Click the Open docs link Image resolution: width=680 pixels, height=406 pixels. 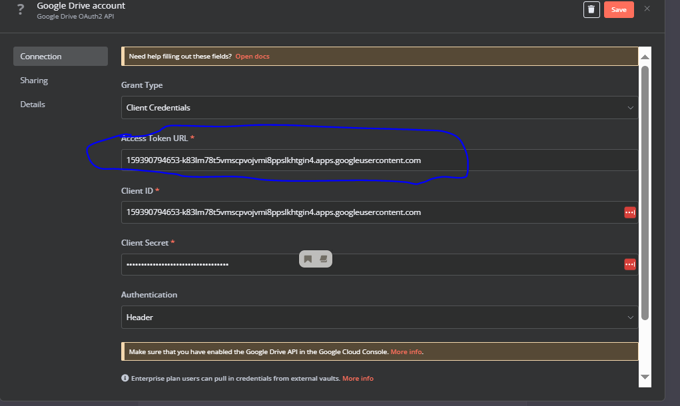click(x=252, y=57)
